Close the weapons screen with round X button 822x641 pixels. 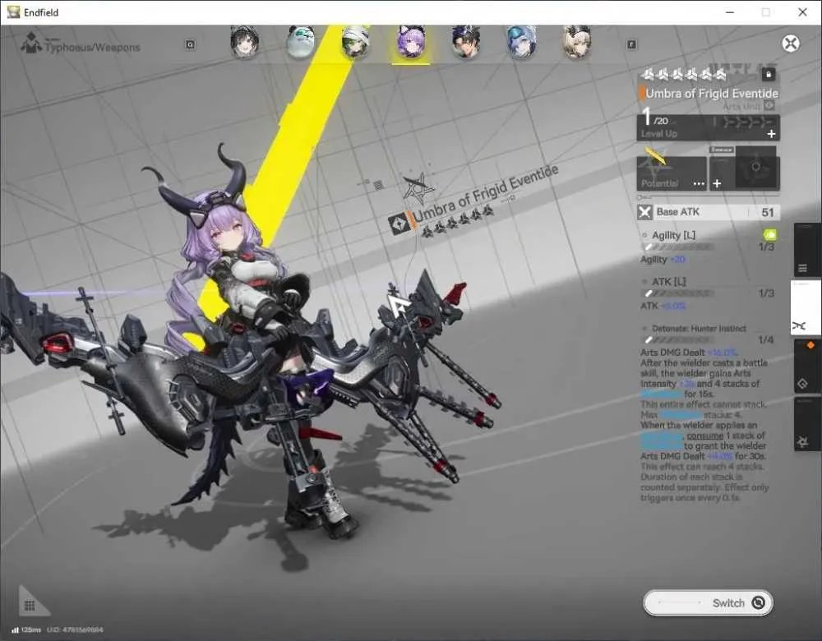(791, 43)
